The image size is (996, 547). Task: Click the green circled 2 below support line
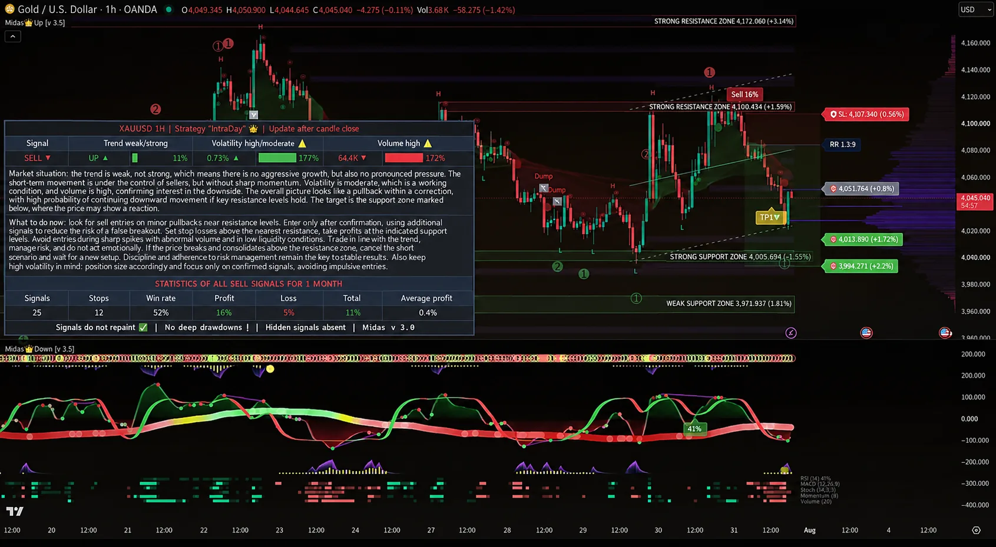557,267
